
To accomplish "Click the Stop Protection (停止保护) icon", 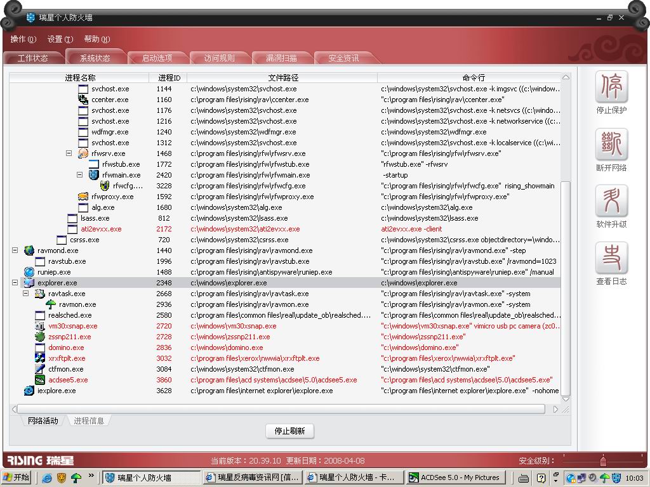I will tap(611, 87).
